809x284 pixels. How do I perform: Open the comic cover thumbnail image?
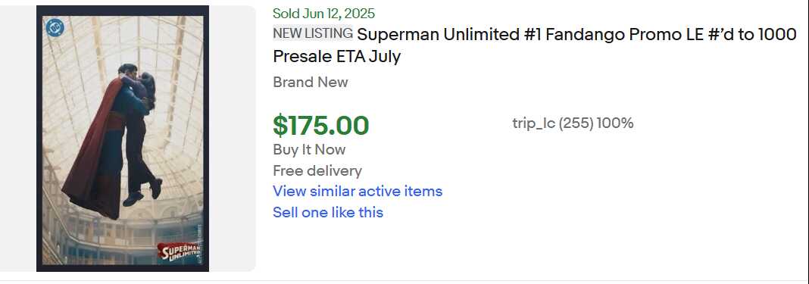click(x=123, y=138)
